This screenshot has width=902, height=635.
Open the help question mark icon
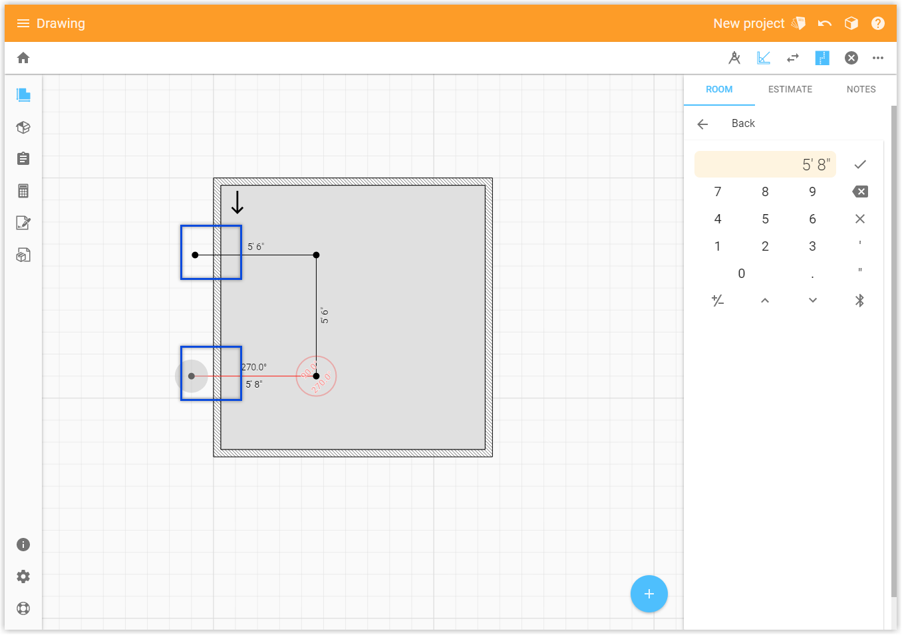[878, 23]
